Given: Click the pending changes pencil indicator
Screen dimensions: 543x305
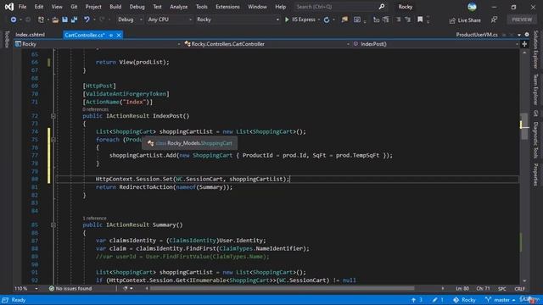Looking at the screenshot, I should (438, 300).
